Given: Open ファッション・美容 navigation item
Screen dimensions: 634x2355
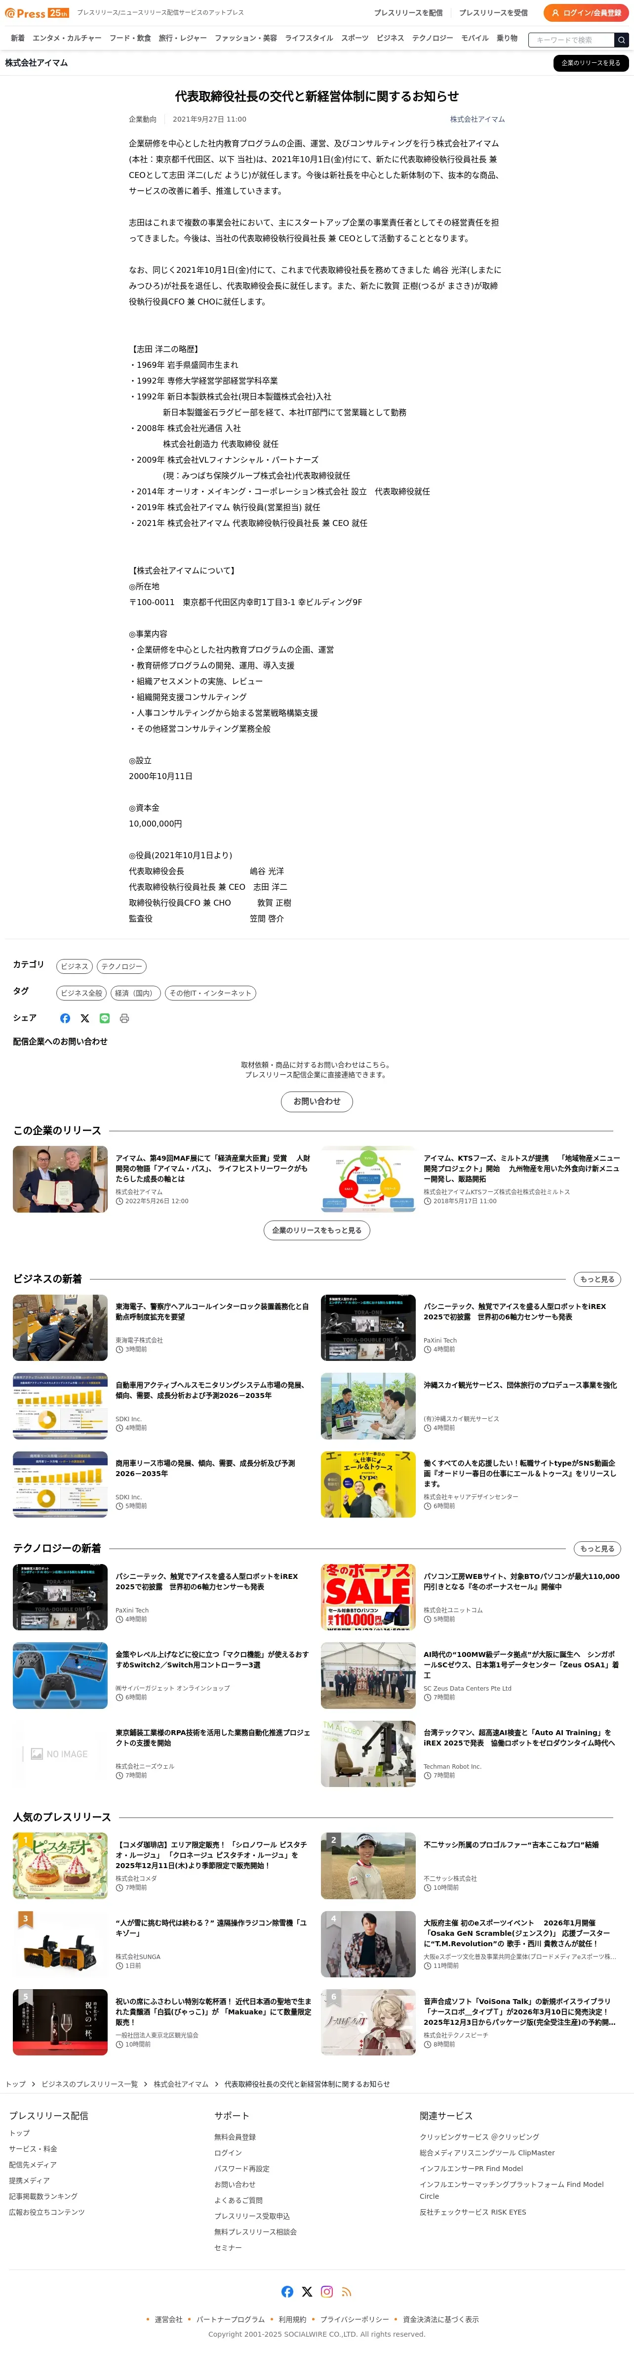Looking at the screenshot, I should pos(246,39).
